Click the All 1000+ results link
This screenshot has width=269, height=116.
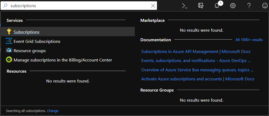pos(249,40)
